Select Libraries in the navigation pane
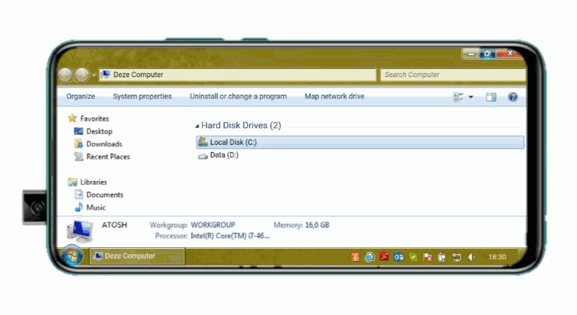The height and width of the screenshot is (315, 577). 93,182
